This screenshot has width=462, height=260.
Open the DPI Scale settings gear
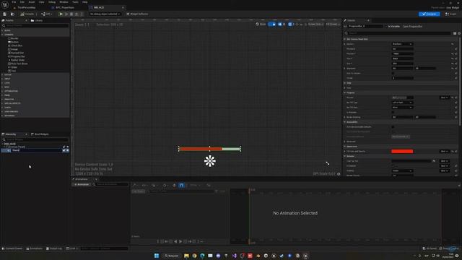coord(339,174)
